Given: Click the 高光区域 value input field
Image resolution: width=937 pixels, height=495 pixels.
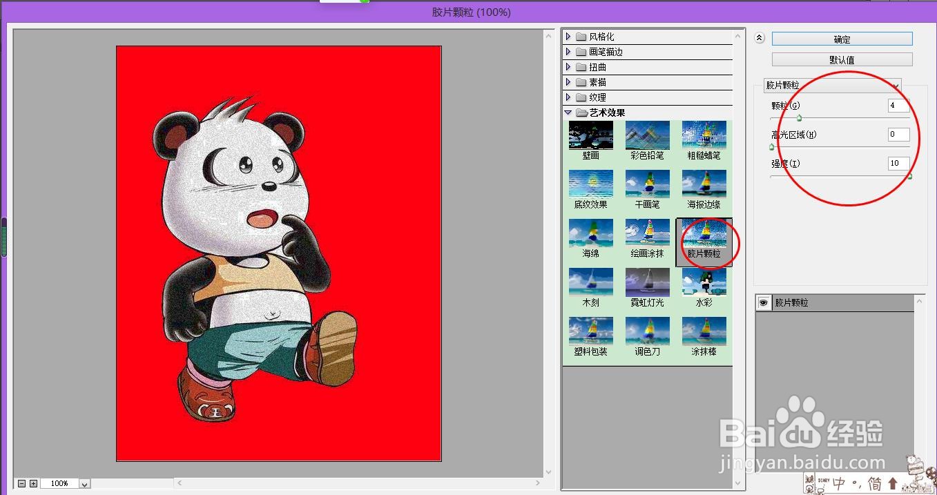Looking at the screenshot, I should (x=898, y=135).
